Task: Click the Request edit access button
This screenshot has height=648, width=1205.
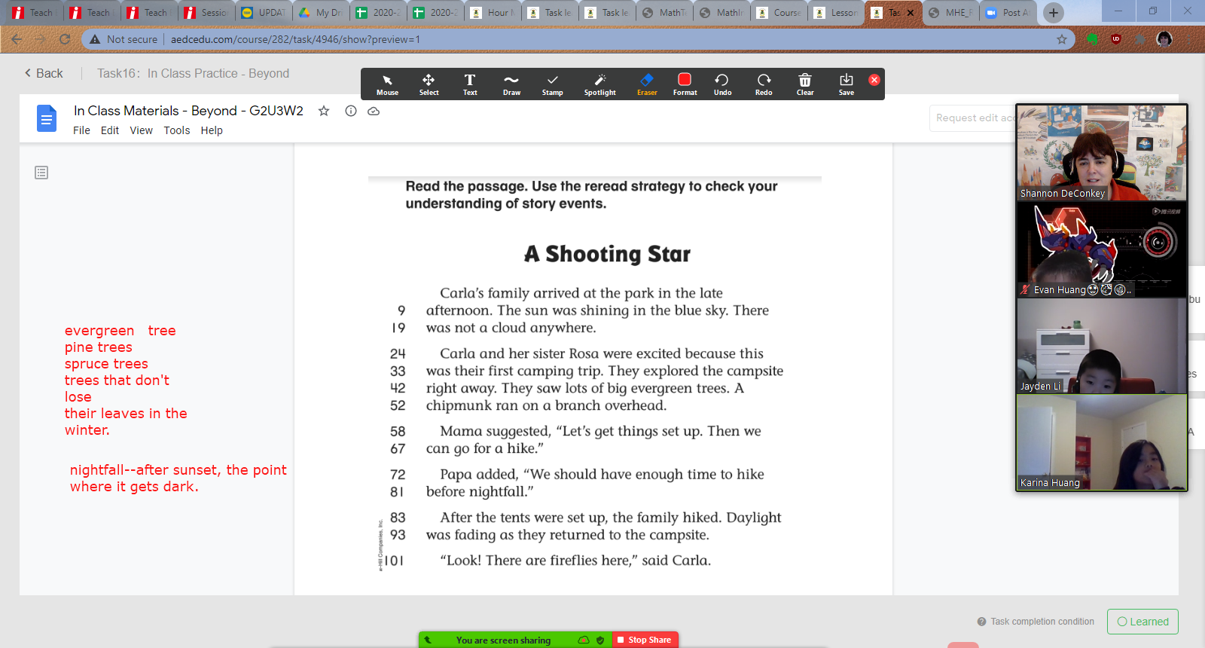Action: (972, 118)
